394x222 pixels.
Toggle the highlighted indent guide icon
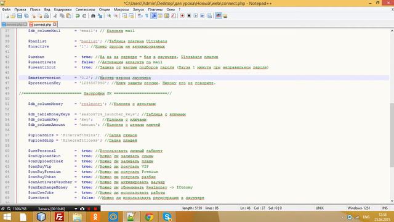[154, 16]
